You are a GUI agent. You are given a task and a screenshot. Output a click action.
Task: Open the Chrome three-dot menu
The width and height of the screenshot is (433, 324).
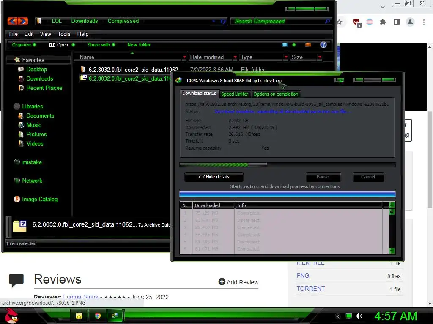pyautogui.click(x=424, y=22)
